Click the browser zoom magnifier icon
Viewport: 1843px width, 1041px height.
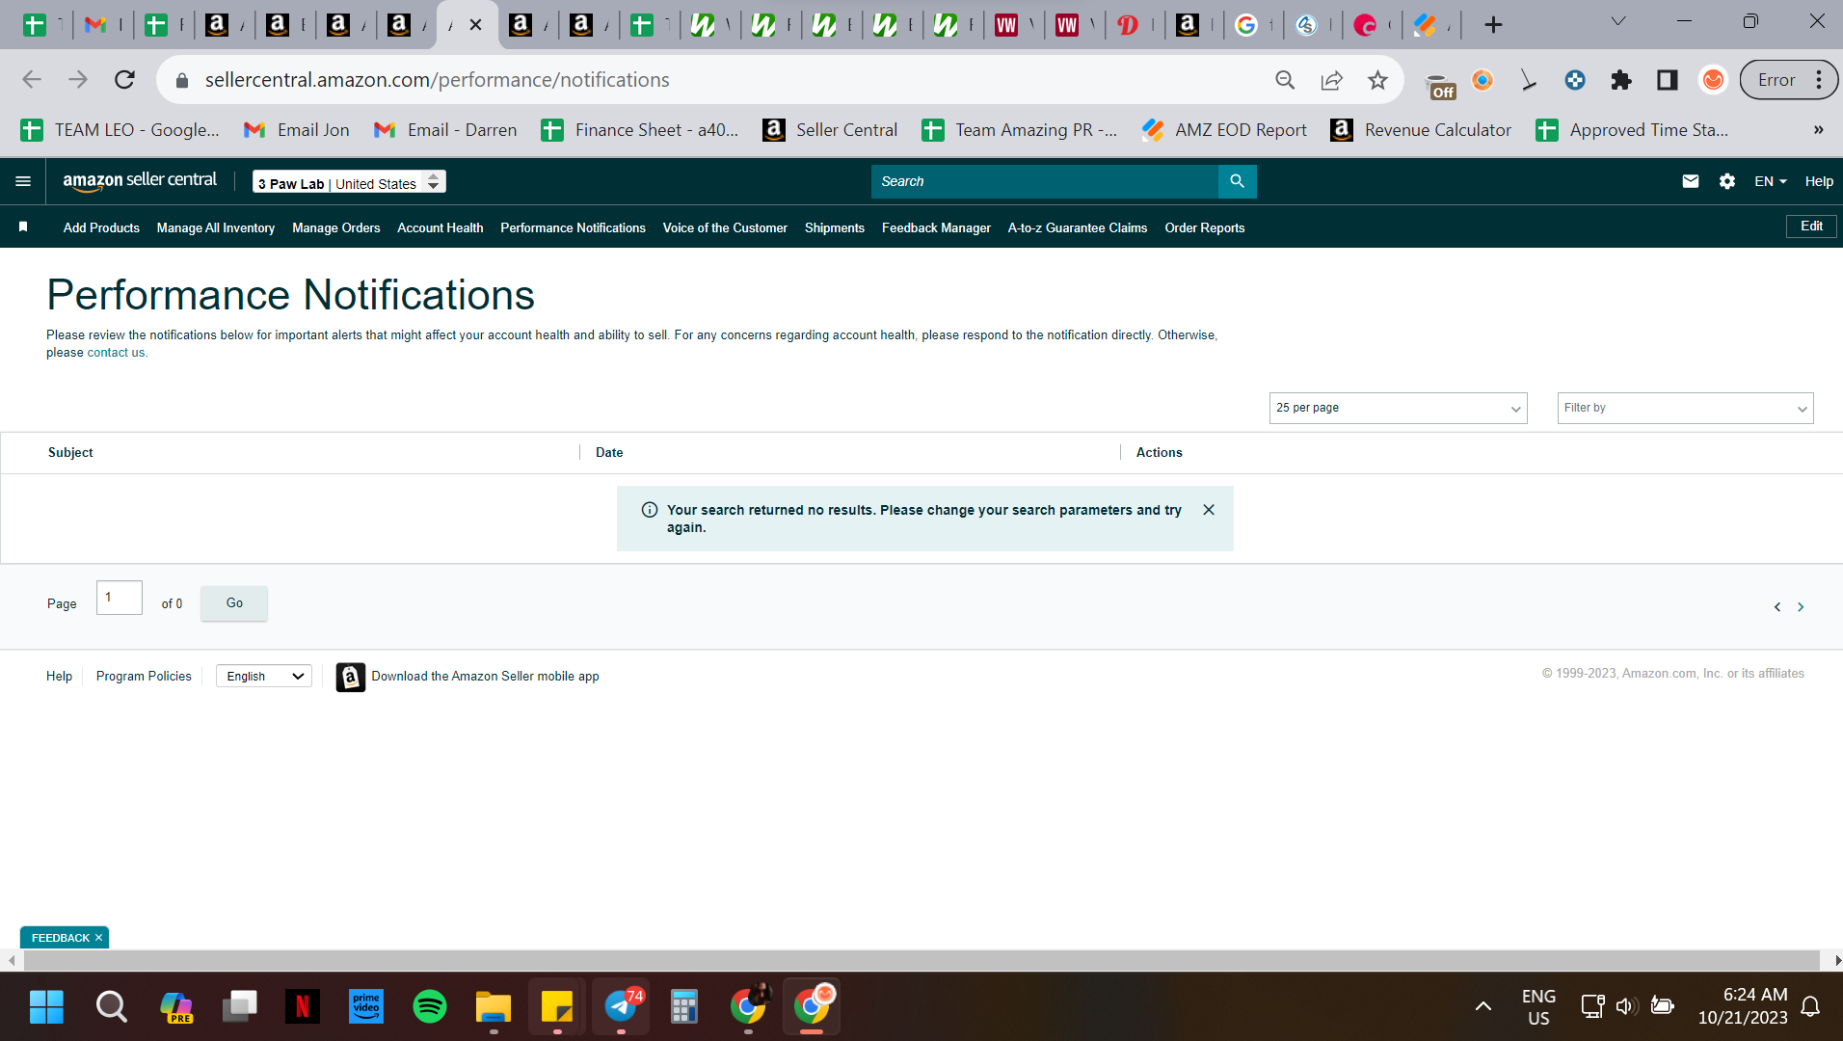(x=1285, y=80)
